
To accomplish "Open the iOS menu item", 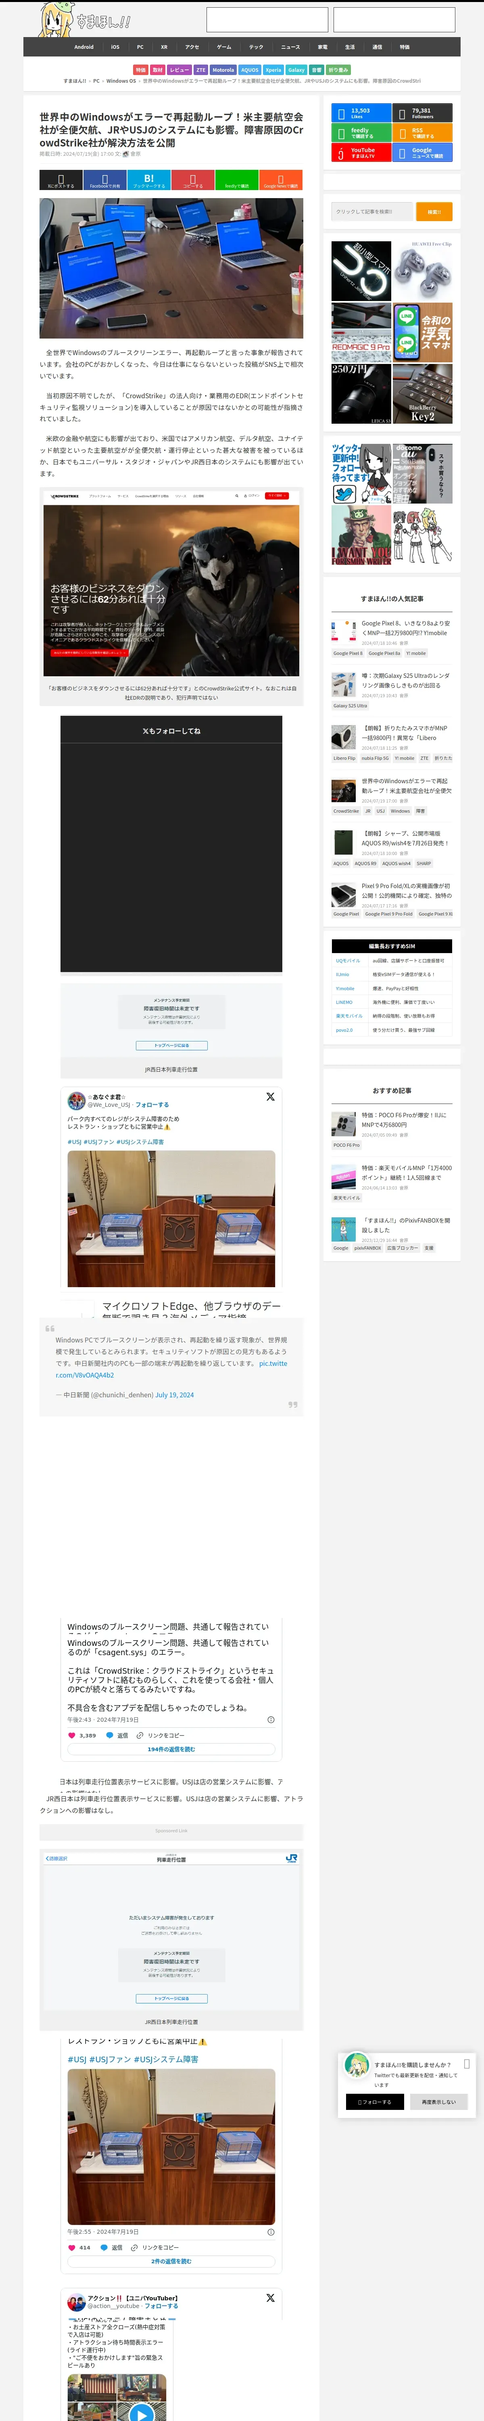I will pyautogui.click(x=115, y=47).
